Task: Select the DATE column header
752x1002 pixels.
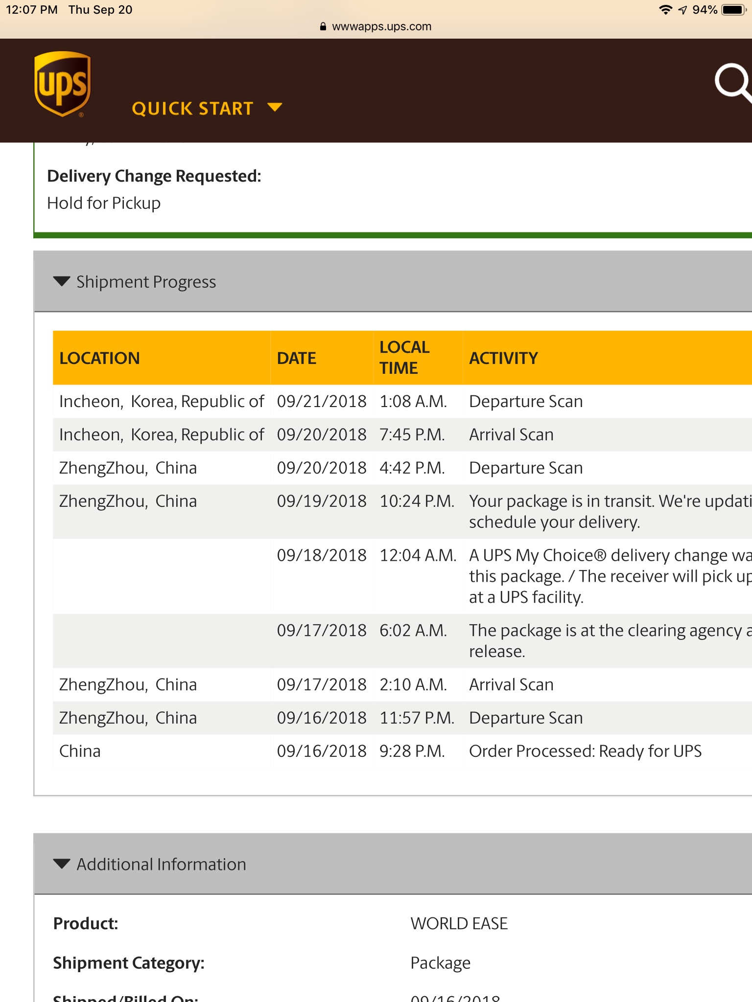Action: point(297,358)
